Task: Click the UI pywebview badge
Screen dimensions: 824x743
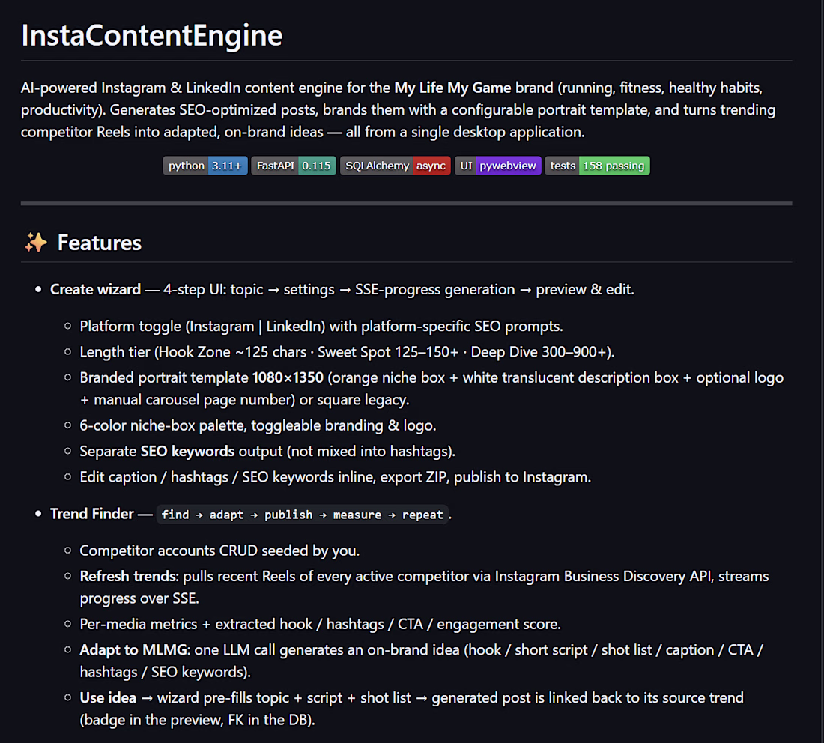Action: pos(497,166)
